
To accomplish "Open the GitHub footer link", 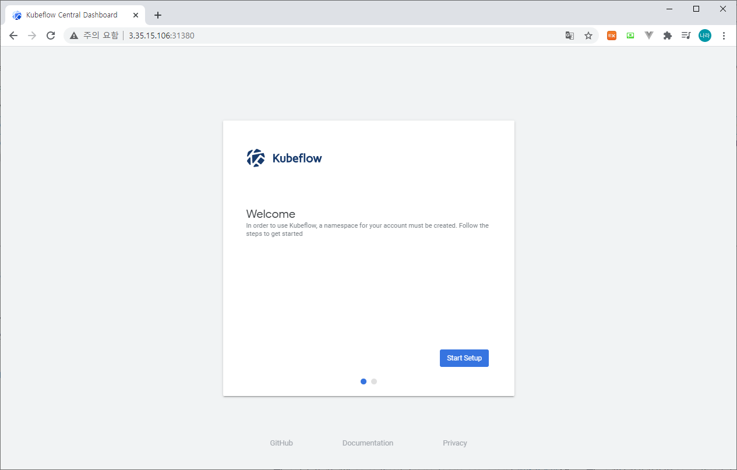I will tap(281, 443).
